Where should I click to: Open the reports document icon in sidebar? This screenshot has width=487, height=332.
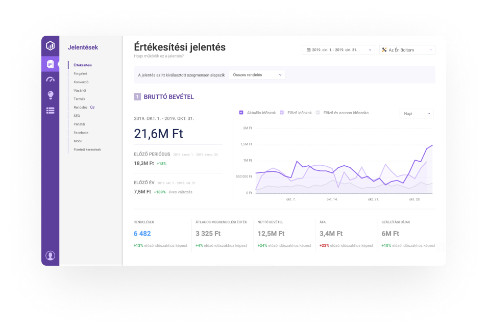(50, 64)
